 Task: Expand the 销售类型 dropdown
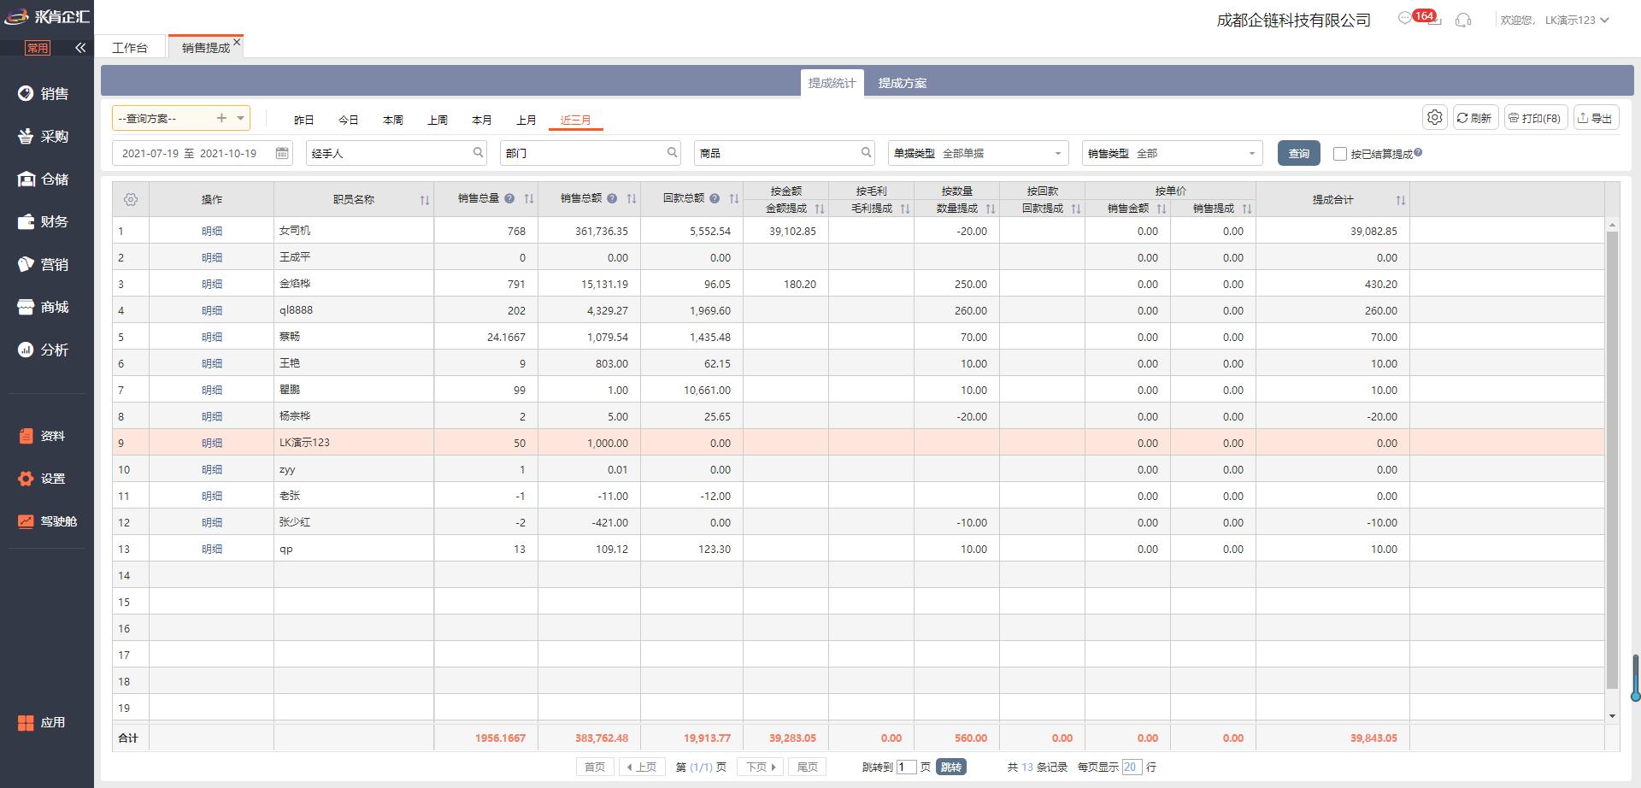click(x=1251, y=154)
